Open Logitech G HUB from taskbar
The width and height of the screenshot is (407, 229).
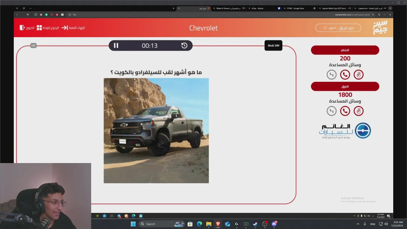pyautogui.click(x=237, y=224)
